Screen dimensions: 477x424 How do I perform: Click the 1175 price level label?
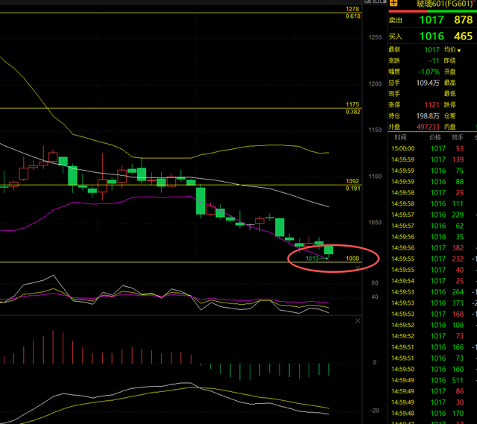(x=353, y=104)
